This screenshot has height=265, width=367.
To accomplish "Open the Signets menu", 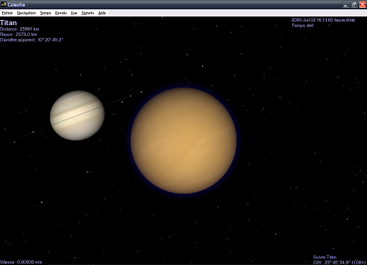I will click(87, 13).
